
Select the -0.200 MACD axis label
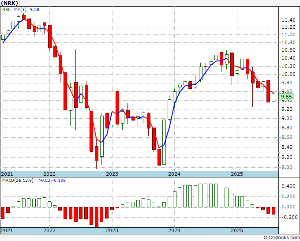pos(289,217)
